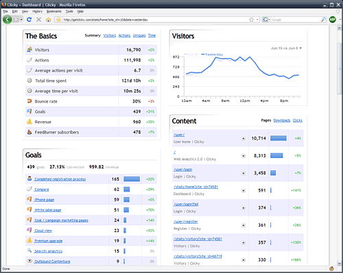The width and height of the screenshot is (343, 273).
Task: Click the Firefox back arrow button
Action: click(x=8, y=20)
